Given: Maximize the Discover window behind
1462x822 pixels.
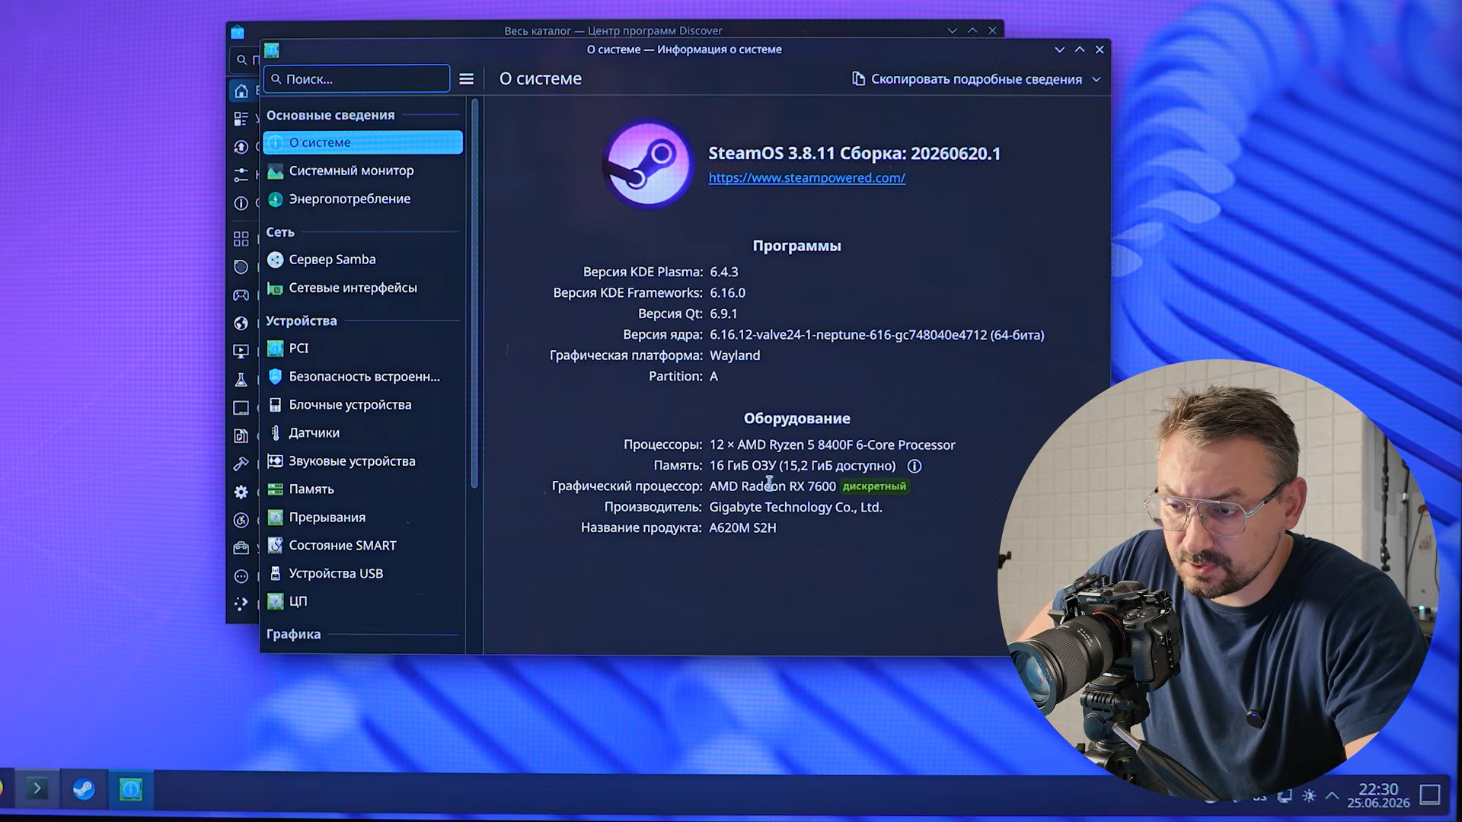Looking at the screenshot, I should point(972,30).
